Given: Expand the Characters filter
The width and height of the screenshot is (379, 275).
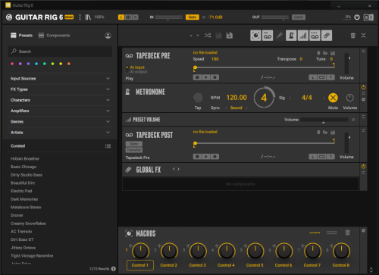Looking at the screenshot, I should tap(60, 100).
